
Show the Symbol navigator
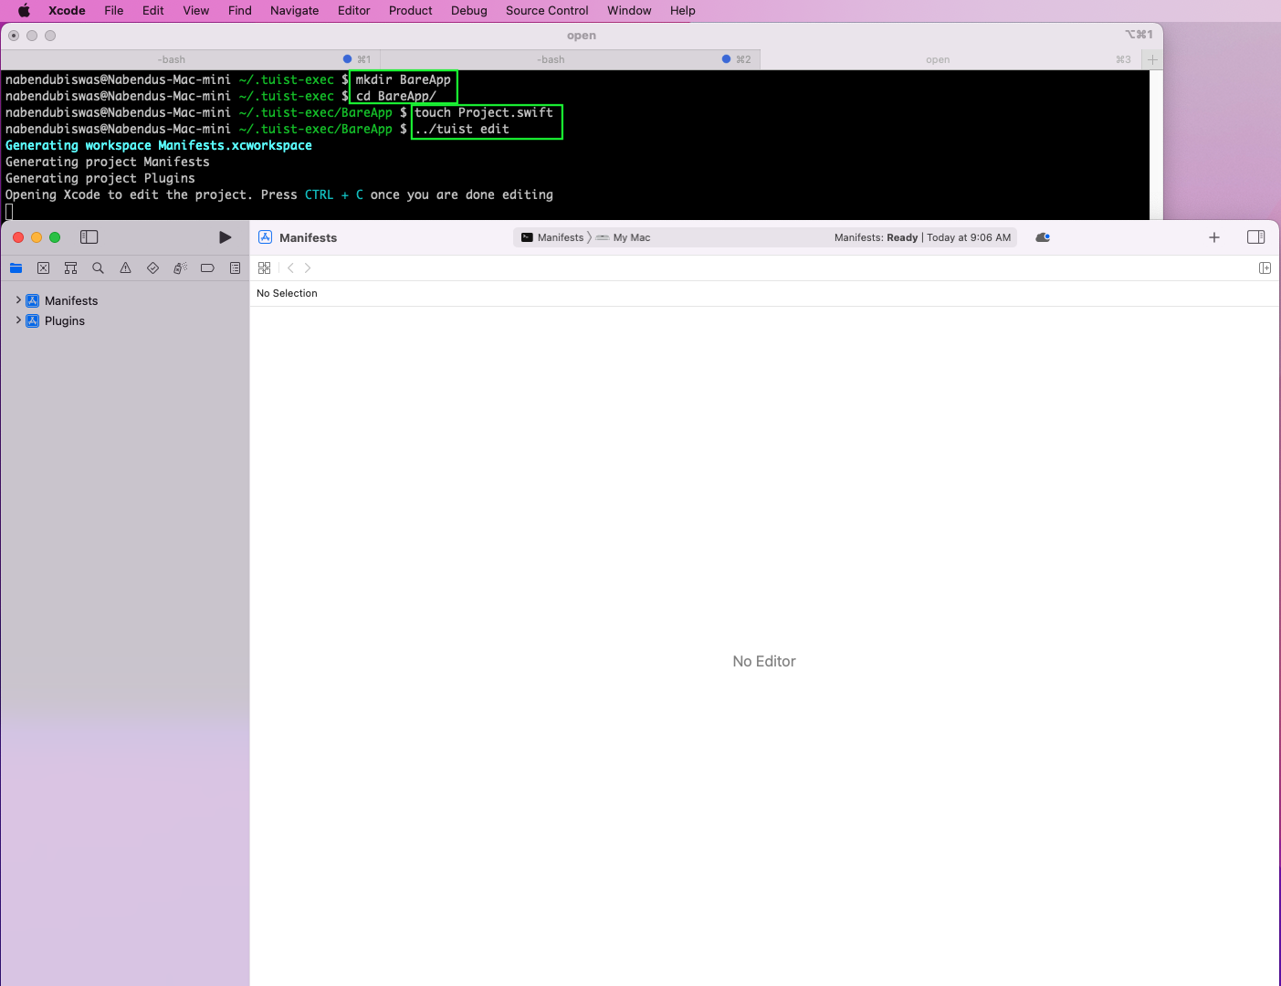pyautogui.click(x=70, y=268)
